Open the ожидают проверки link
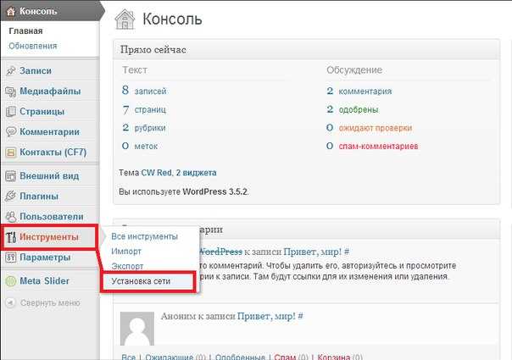The height and width of the screenshot is (360, 512). (376, 128)
